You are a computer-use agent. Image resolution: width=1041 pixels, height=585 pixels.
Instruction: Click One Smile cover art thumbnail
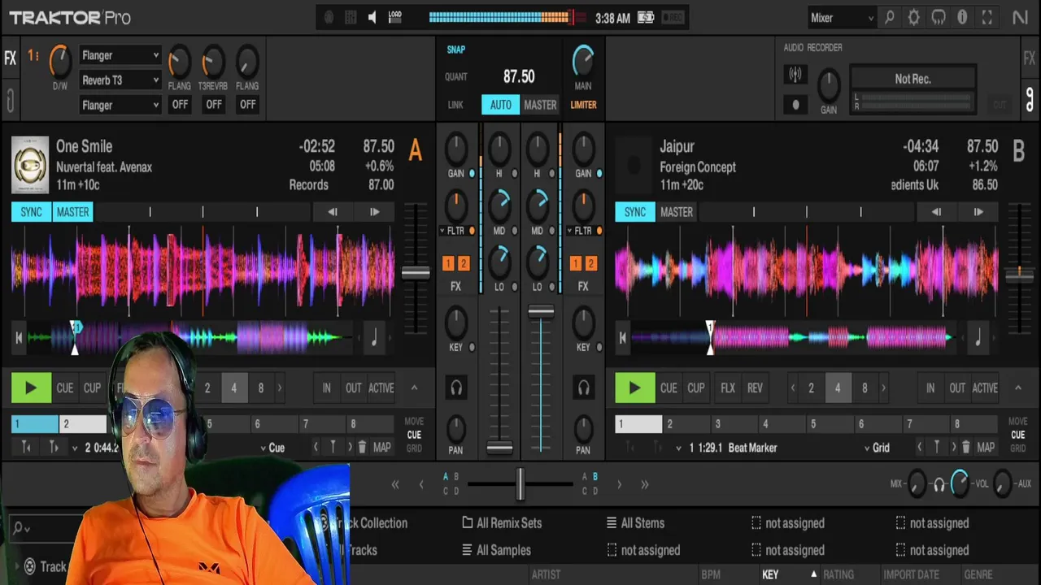click(x=30, y=165)
